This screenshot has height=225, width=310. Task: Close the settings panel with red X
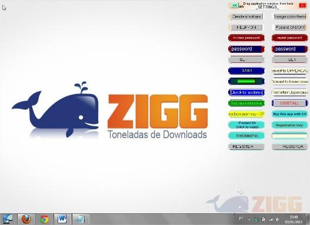tap(302, 5)
